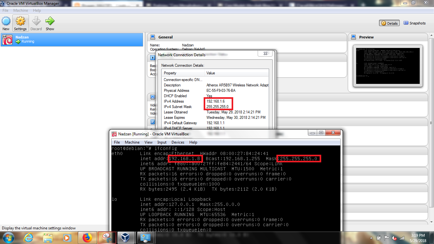Click the Storage section disk icon

pyautogui.click(x=153, y=122)
